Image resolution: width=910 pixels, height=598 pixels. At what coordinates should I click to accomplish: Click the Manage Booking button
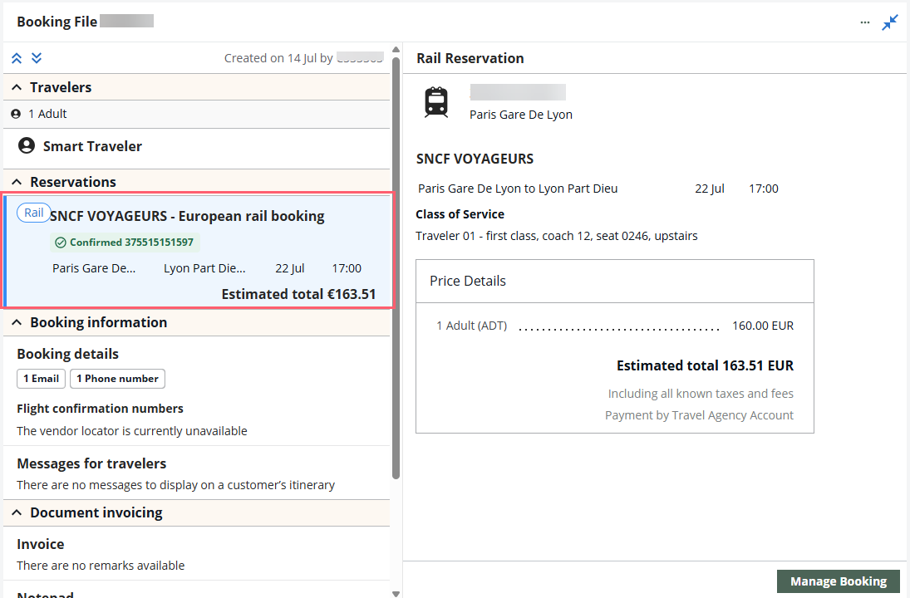[x=838, y=581]
